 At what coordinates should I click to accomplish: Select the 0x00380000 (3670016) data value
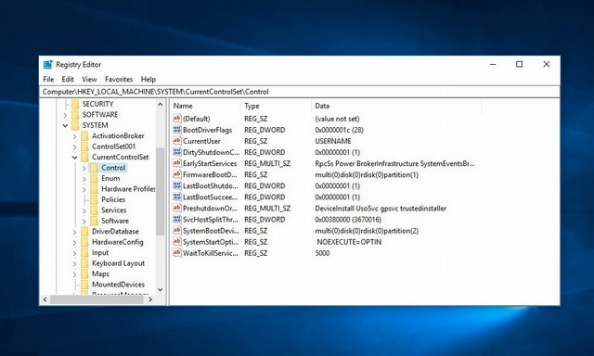pyautogui.click(x=348, y=220)
